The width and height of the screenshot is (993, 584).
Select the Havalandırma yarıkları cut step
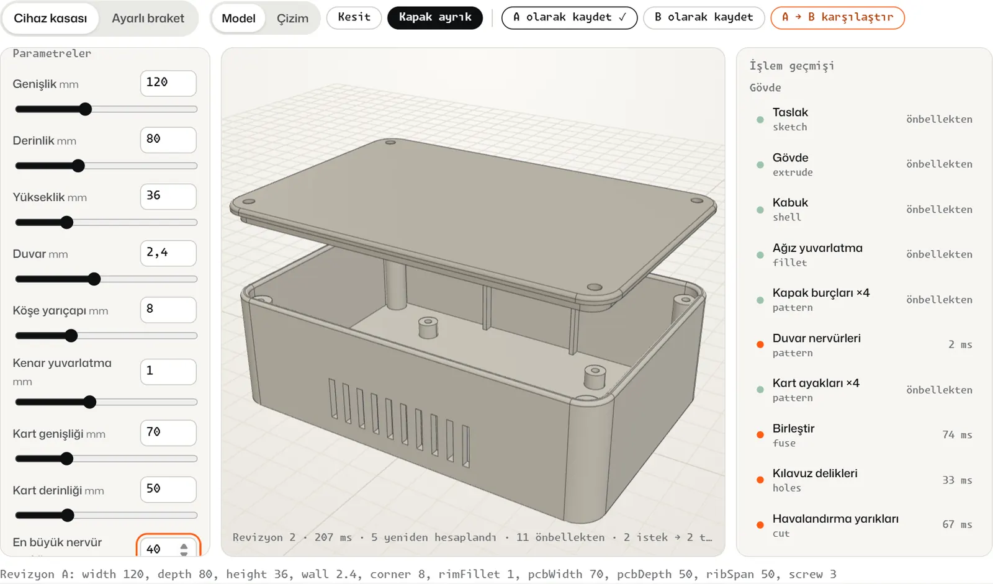[864, 525]
